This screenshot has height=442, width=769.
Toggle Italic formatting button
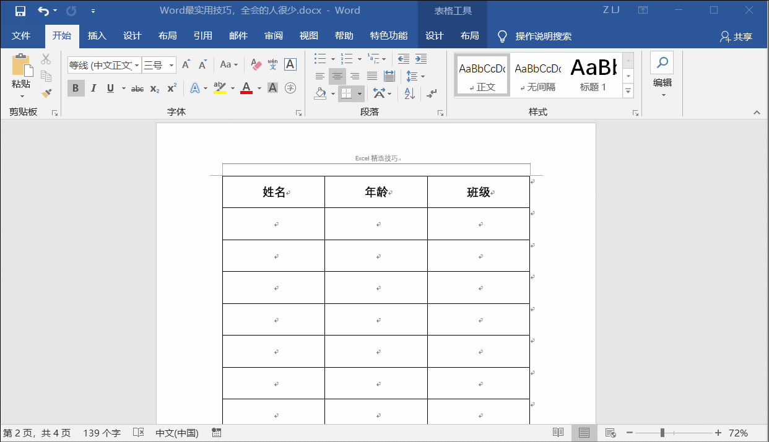[x=93, y=89]
